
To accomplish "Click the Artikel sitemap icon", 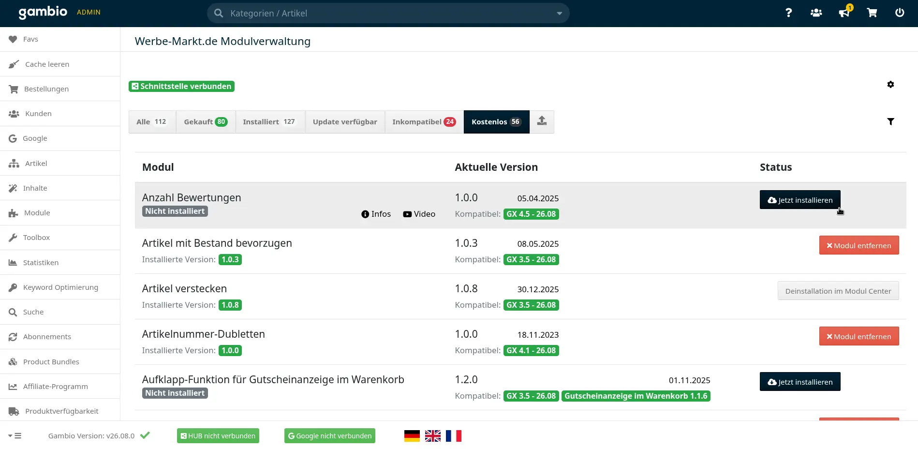I will 14,164.
